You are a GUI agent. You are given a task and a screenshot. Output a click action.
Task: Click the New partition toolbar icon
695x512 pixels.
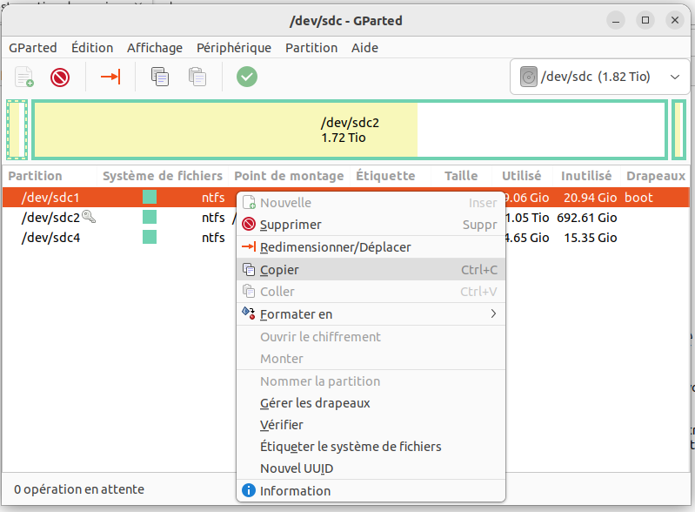click(24, 77)
